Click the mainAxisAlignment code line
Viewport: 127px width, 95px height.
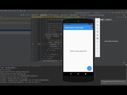click(53, 34)
